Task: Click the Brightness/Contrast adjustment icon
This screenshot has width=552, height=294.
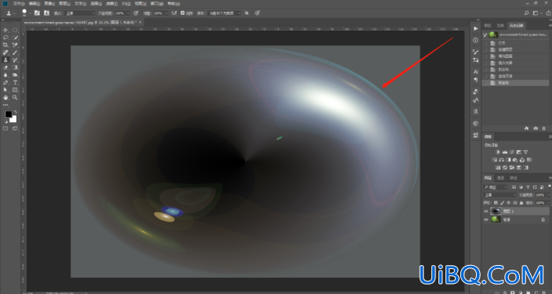Action: point(497,152)
